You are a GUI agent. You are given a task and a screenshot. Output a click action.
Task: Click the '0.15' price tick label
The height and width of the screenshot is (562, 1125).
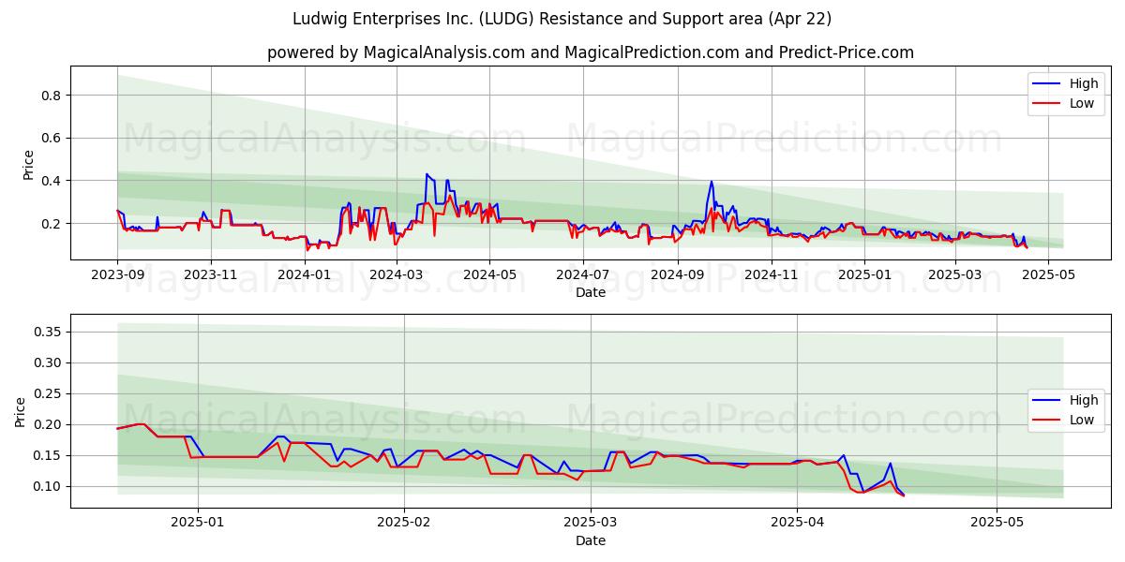tap(47, 455)
